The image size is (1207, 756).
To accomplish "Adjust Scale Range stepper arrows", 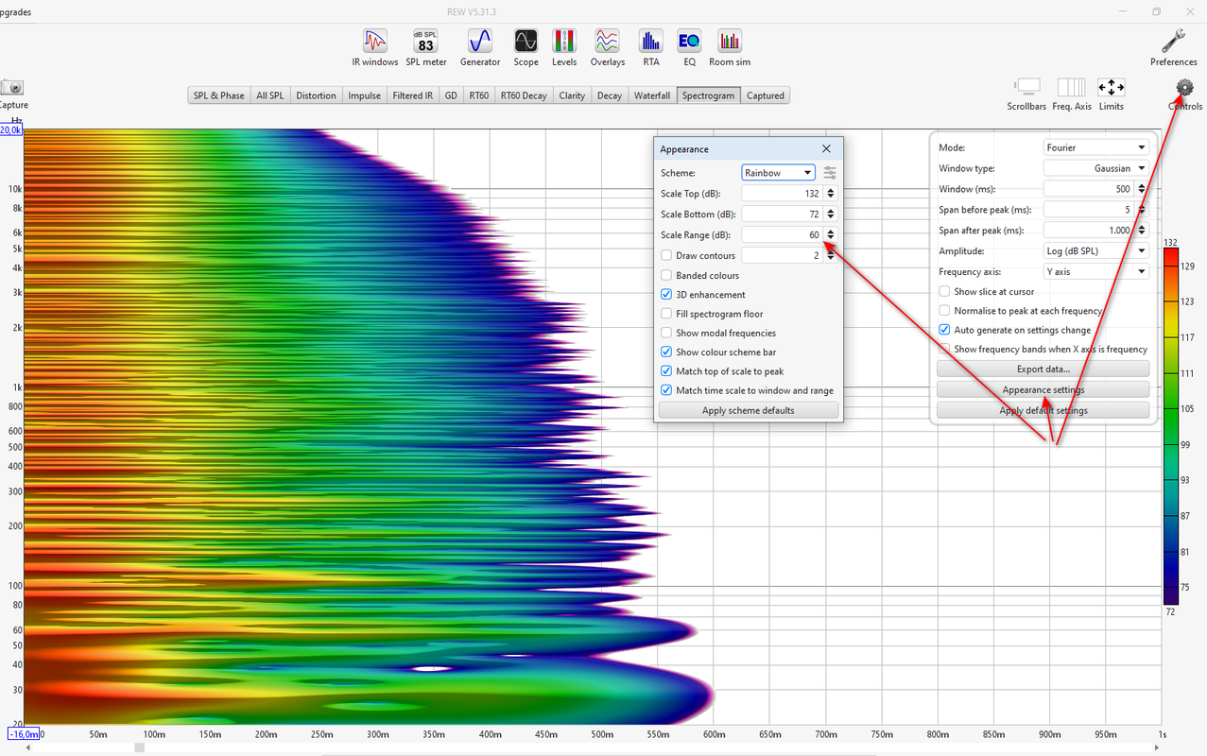I will (x=830, y=234).
